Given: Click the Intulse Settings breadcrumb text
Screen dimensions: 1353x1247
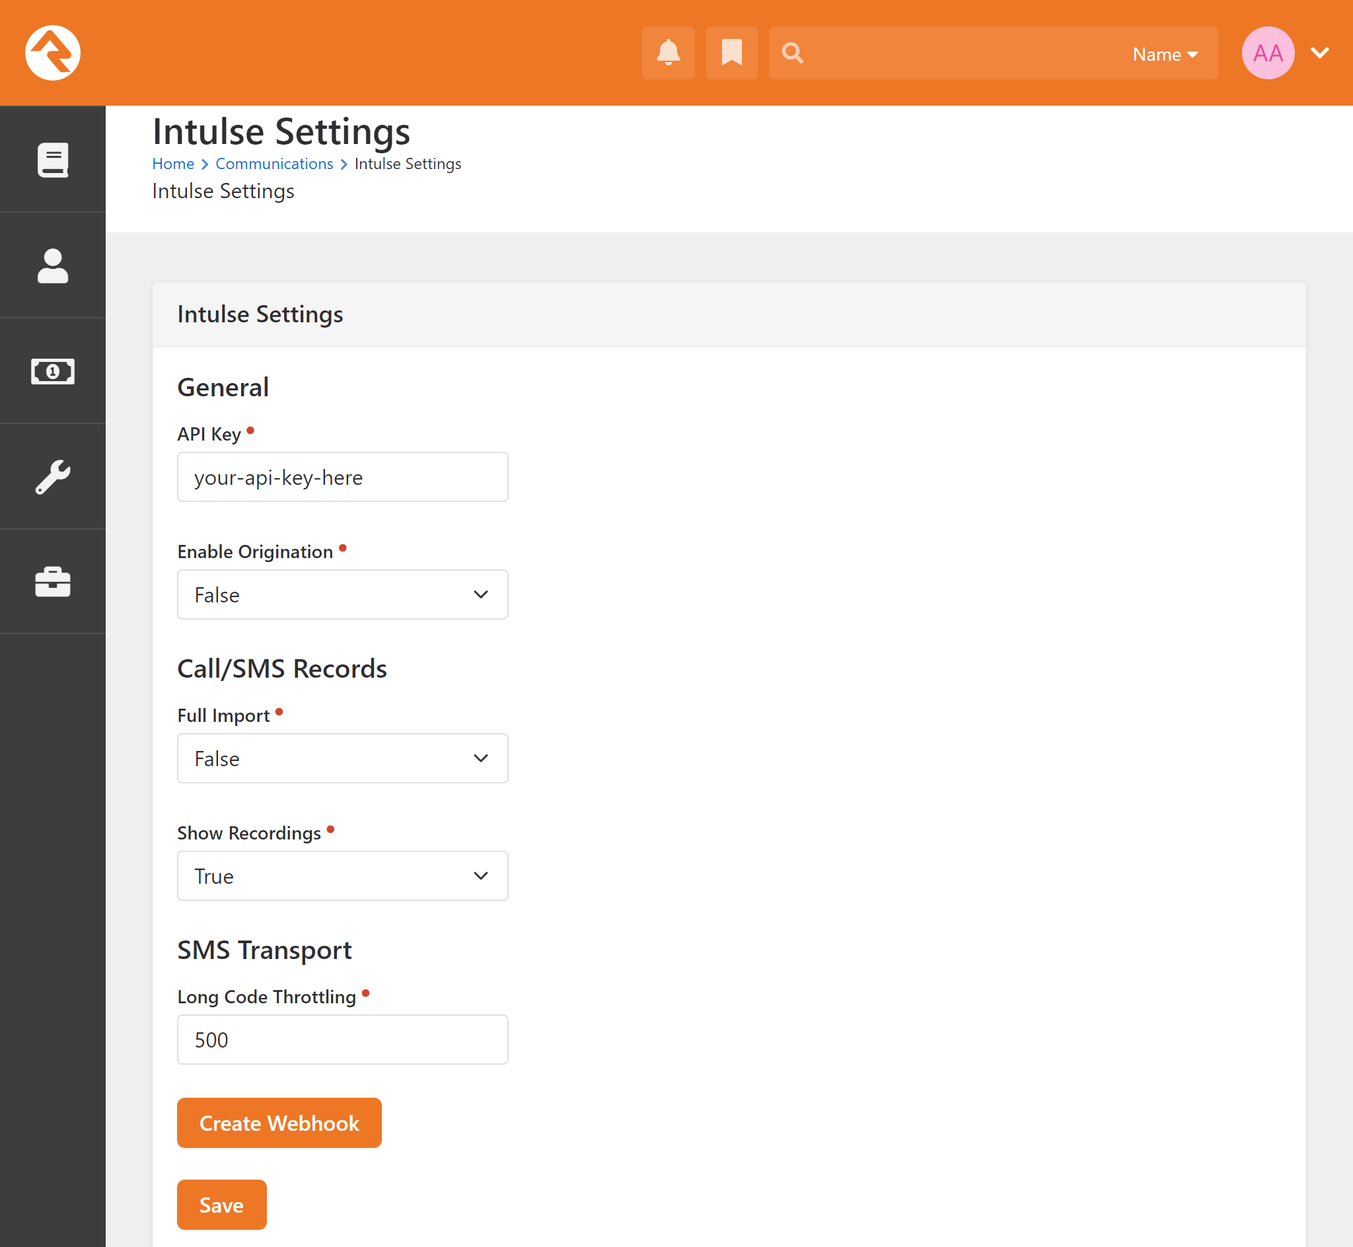Looking at the screenshot, I should (408, 164).
